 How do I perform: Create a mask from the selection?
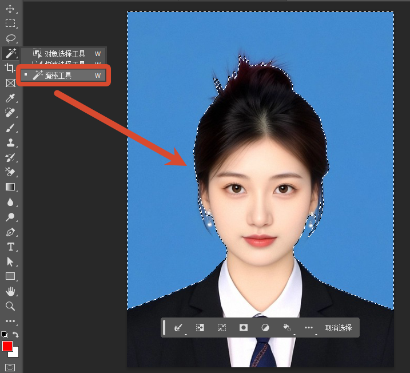pos(244,328)
